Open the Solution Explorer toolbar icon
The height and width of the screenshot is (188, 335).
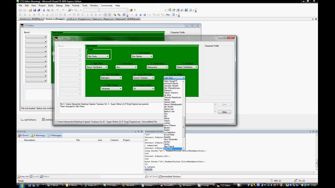coord(169,10)
